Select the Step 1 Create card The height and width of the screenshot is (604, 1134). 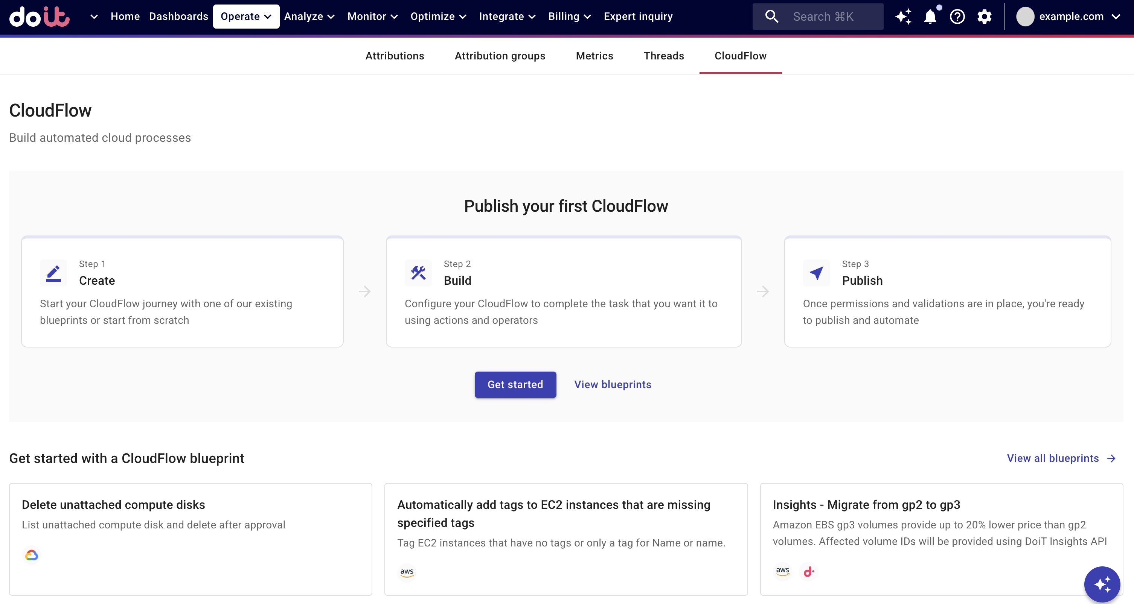pos(182,292)
